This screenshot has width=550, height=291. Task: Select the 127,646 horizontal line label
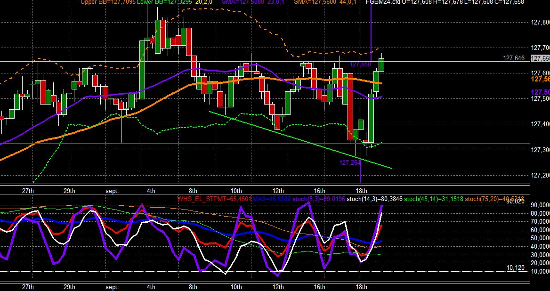(514, 58)
